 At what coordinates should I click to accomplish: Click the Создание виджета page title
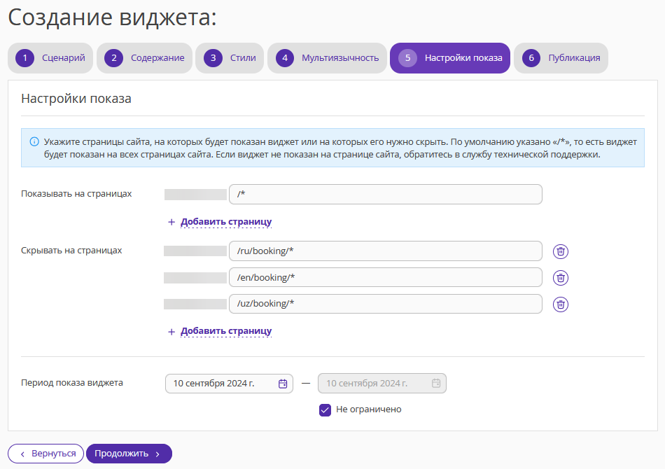click(113, 17)
